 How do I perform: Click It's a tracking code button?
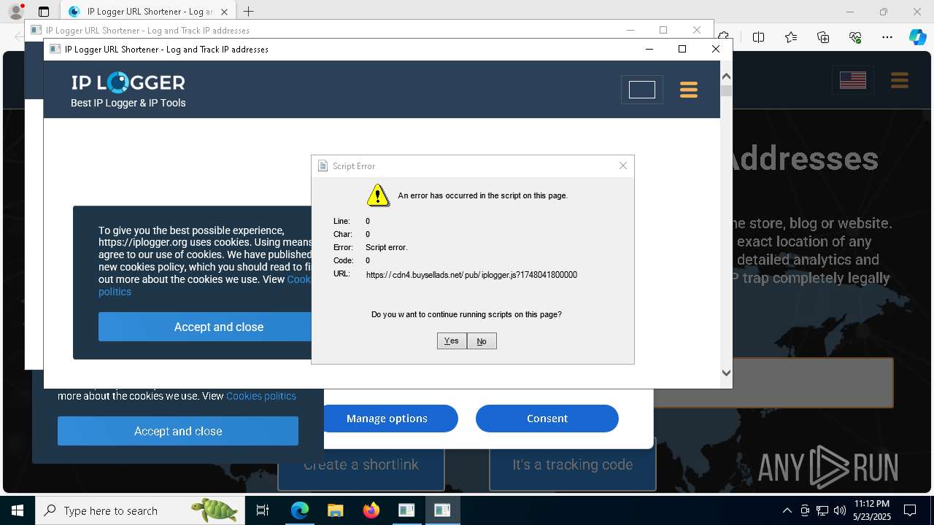pos(573,464)
